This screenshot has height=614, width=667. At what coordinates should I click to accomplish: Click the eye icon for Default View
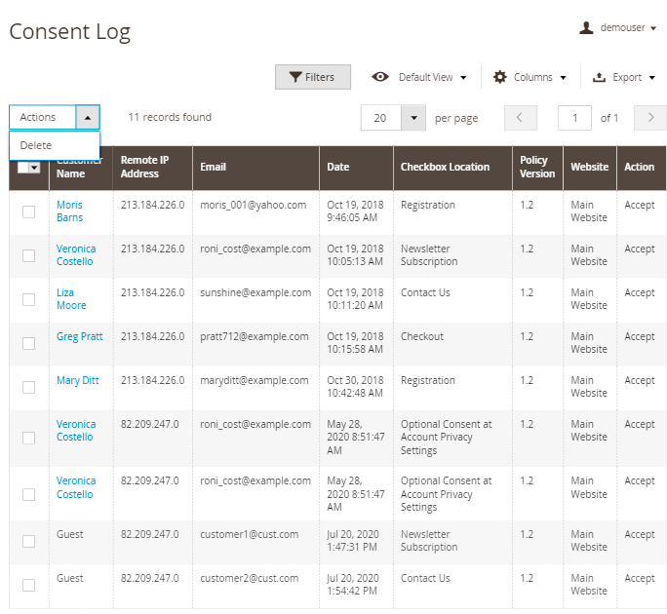pyautogui.click(x=380, y=77)
